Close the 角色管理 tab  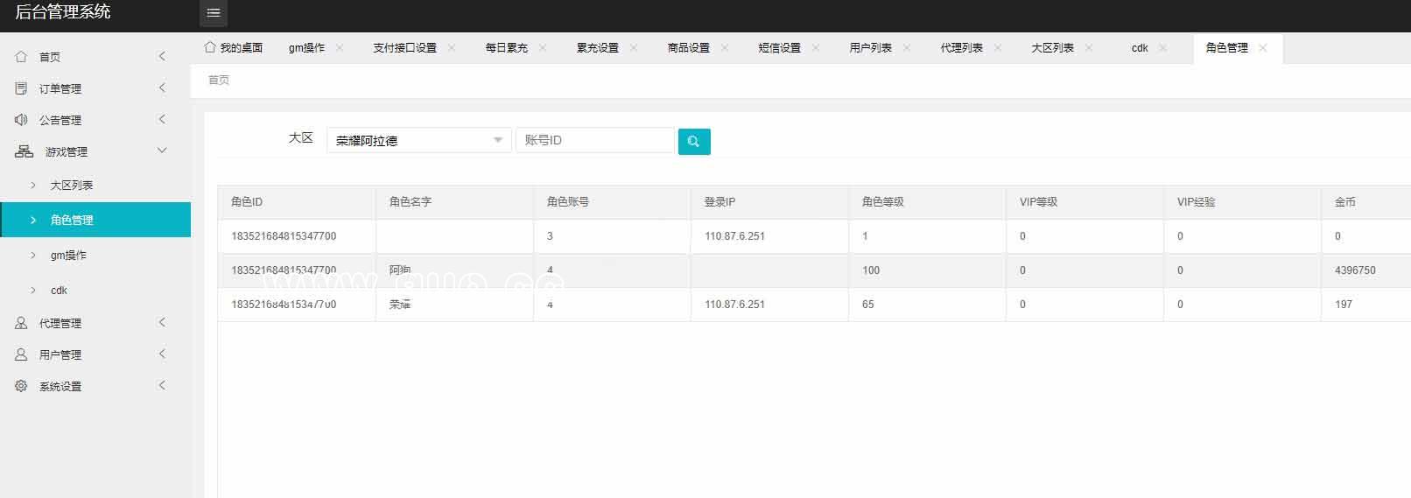[x=1263, y=48]
